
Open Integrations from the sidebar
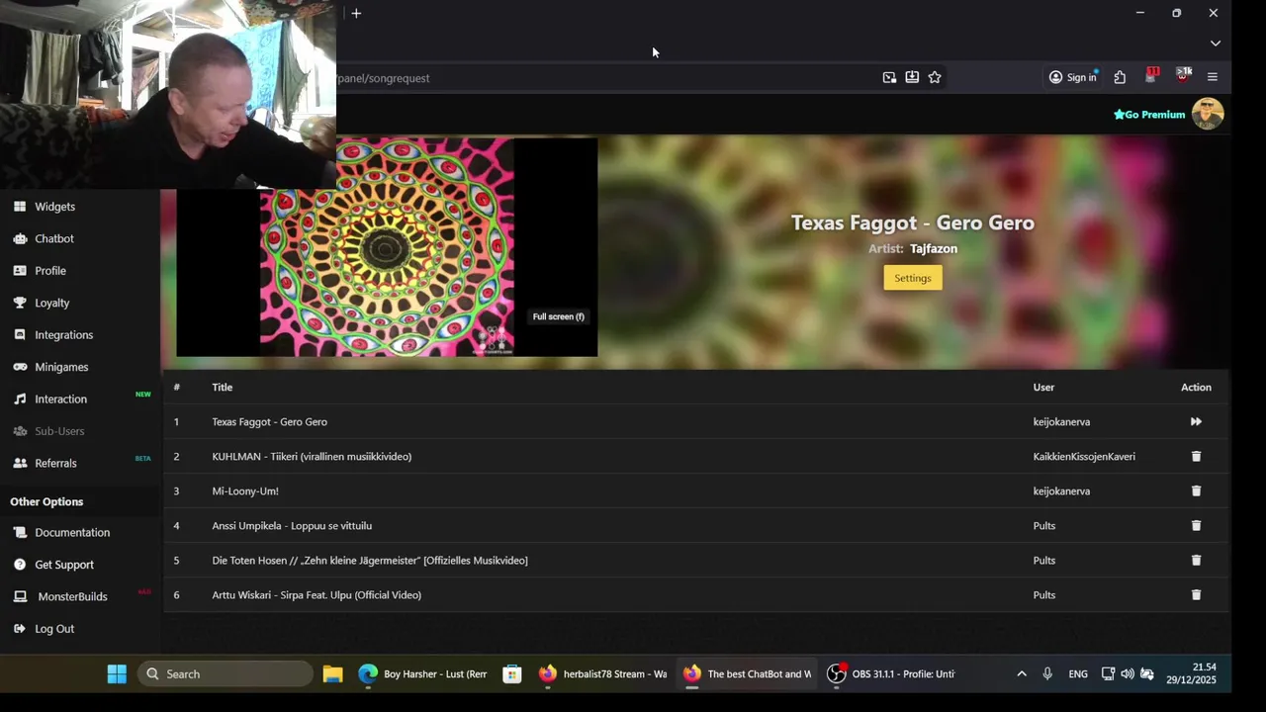coord(63,335)
